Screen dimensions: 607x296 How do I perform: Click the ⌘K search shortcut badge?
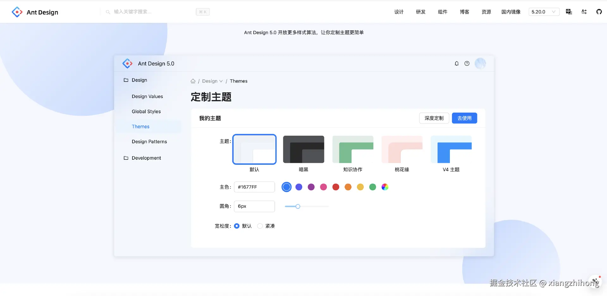pyautogui.click(x=203, y=12)
